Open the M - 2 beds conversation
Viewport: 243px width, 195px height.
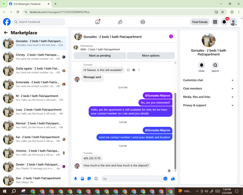pyautogui.click(x=34, y=98)
